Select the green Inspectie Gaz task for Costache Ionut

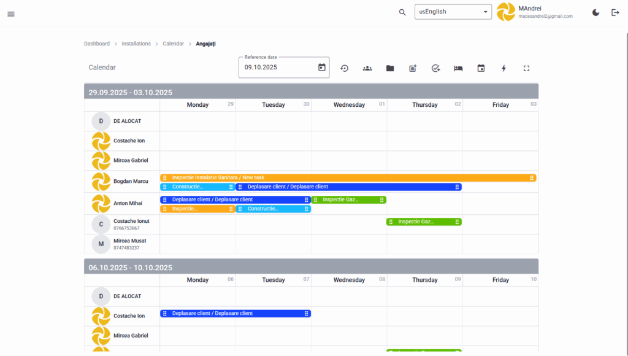click(x=423, y=222)
